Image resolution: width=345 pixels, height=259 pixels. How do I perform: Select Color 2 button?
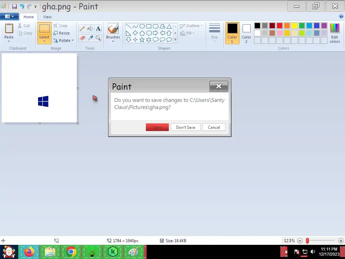(x=246, y=33)
